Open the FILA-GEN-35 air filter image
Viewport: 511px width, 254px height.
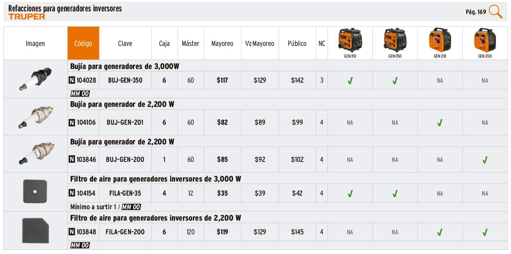35,191
